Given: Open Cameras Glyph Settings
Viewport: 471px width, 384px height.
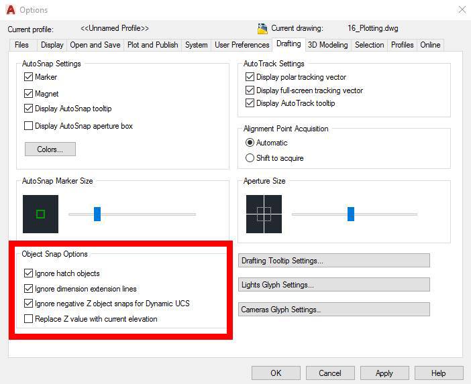Looking at the screenshot, I should pos(334,310).
